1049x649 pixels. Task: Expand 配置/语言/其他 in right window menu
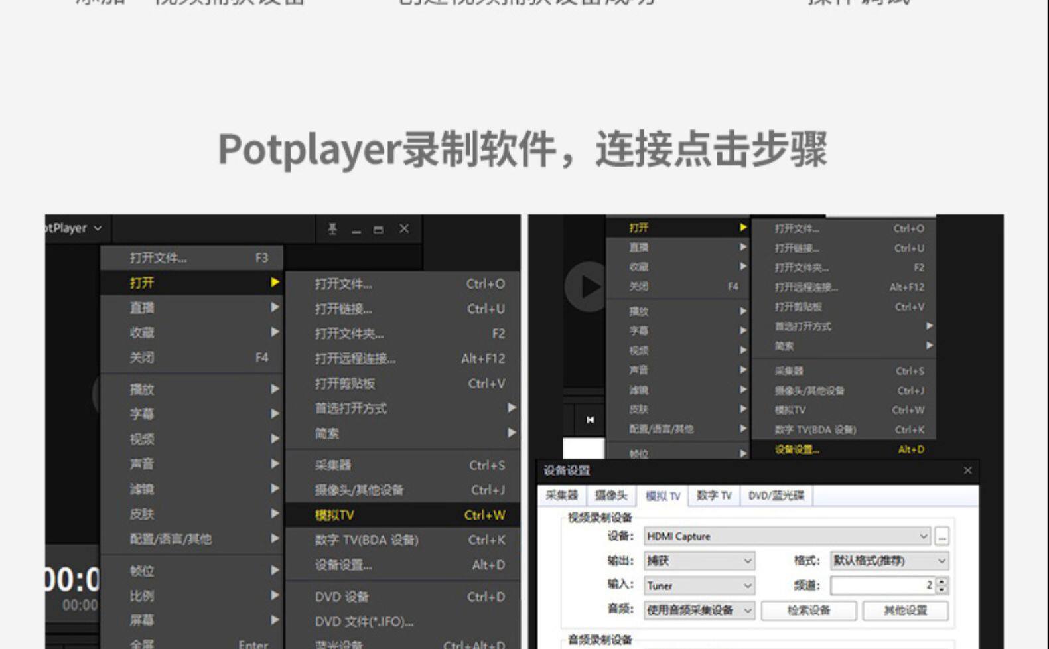tap(678, 429)
